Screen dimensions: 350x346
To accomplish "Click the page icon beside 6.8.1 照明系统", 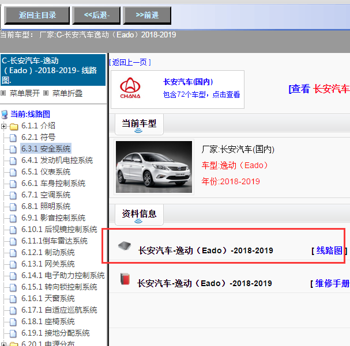I will pos(13,207).
